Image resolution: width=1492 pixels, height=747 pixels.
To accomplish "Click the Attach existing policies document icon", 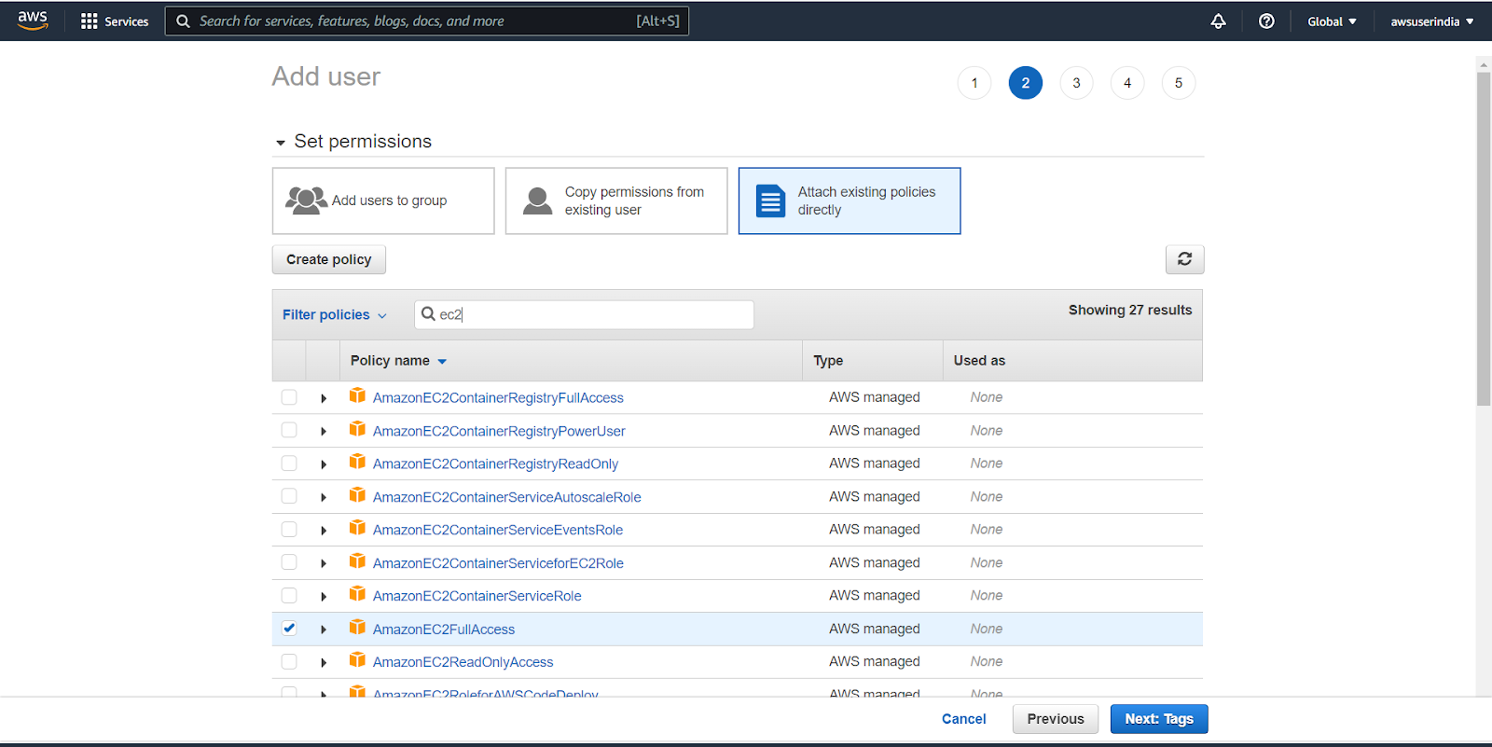I will (770, 201).
